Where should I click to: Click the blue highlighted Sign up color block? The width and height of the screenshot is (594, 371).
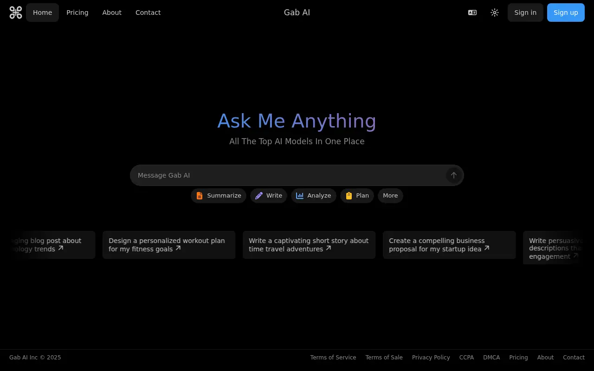(566, 13)
